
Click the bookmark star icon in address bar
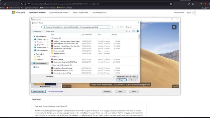click(171, 4)
